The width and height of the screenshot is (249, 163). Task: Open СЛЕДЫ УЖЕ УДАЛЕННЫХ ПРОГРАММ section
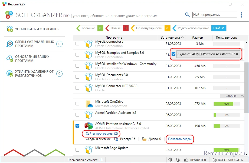click(x=34, y=44)
